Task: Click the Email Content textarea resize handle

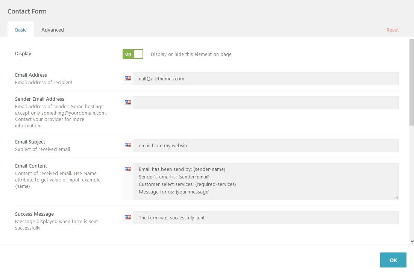Action: (396, 198)
